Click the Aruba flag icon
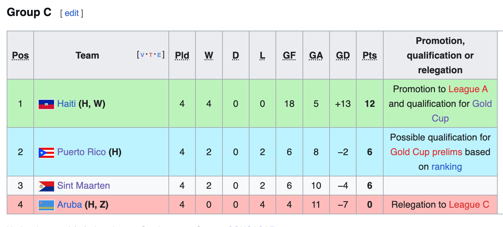Viewport: 503px width, 227px height. click(46, 205)
